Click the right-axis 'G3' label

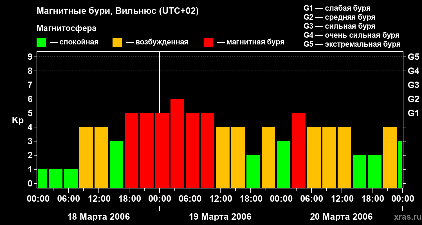point(414,85)
